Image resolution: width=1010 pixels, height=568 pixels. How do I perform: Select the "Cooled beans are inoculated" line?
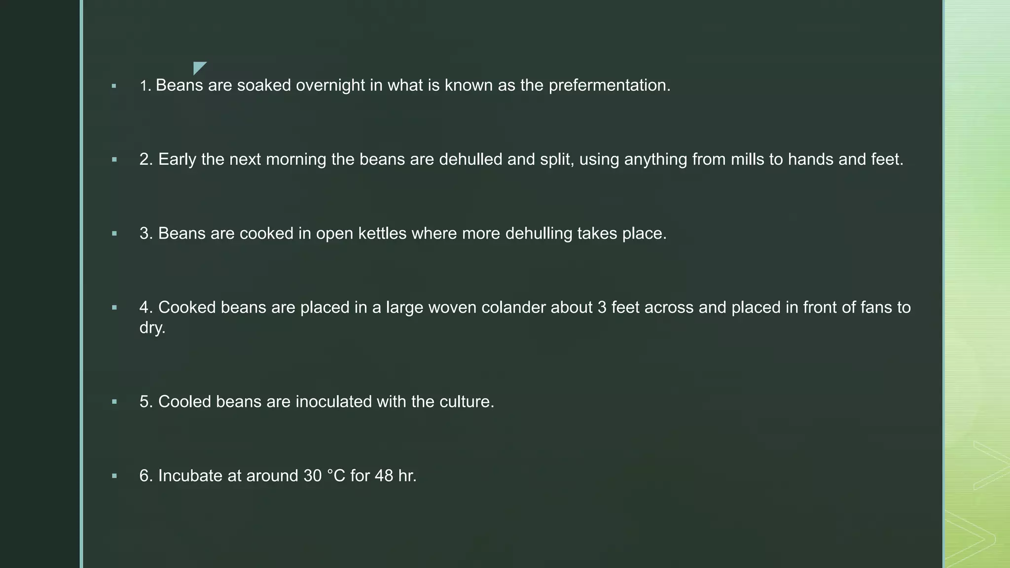click(317, 401)
